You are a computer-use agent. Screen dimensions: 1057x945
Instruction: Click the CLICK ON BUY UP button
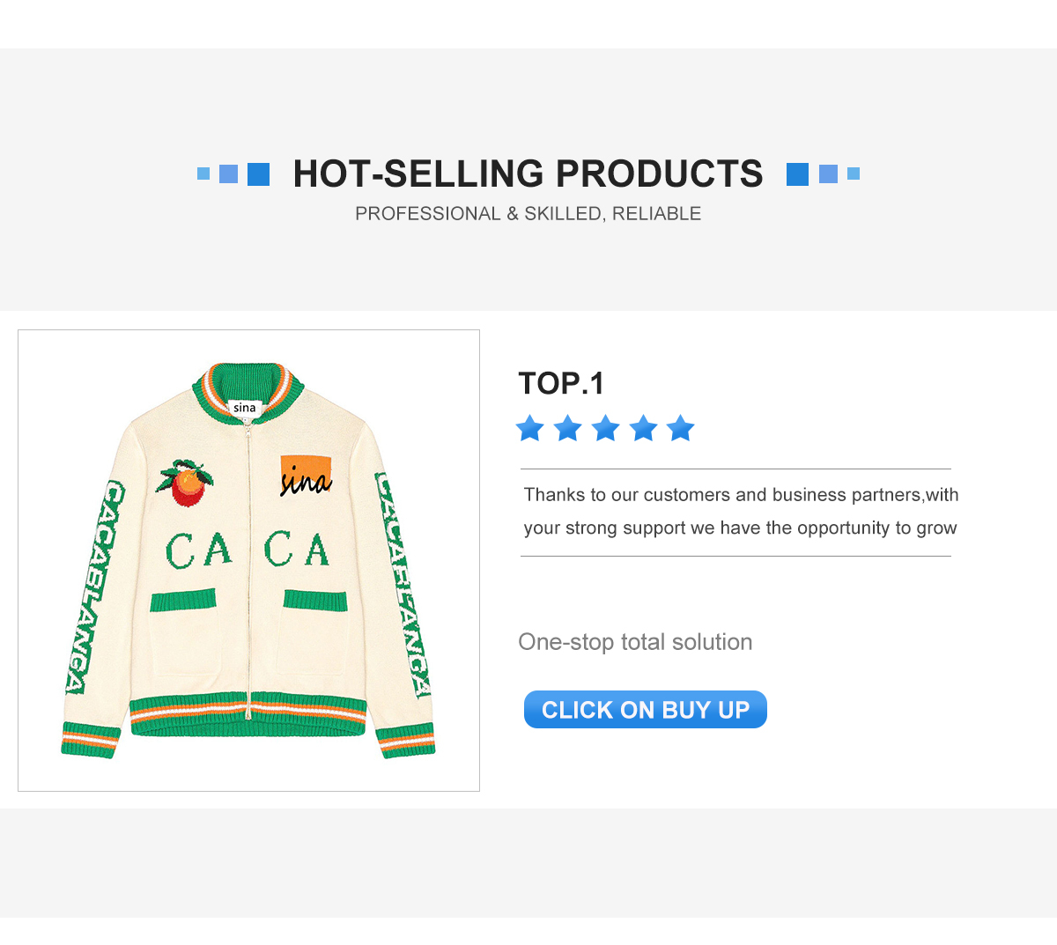(x=645, y=709)
